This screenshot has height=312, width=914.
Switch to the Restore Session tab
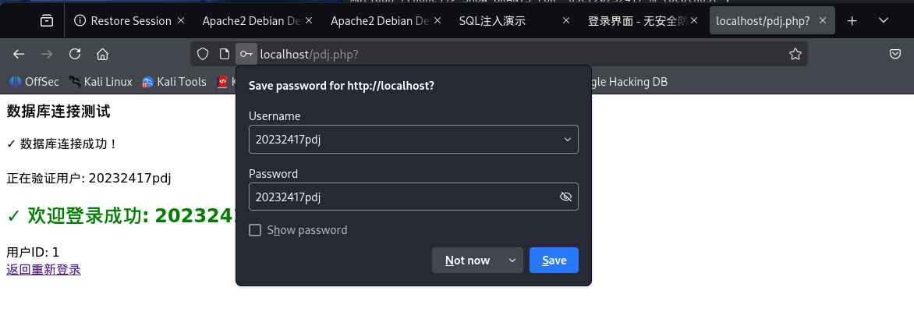[125, 21]
